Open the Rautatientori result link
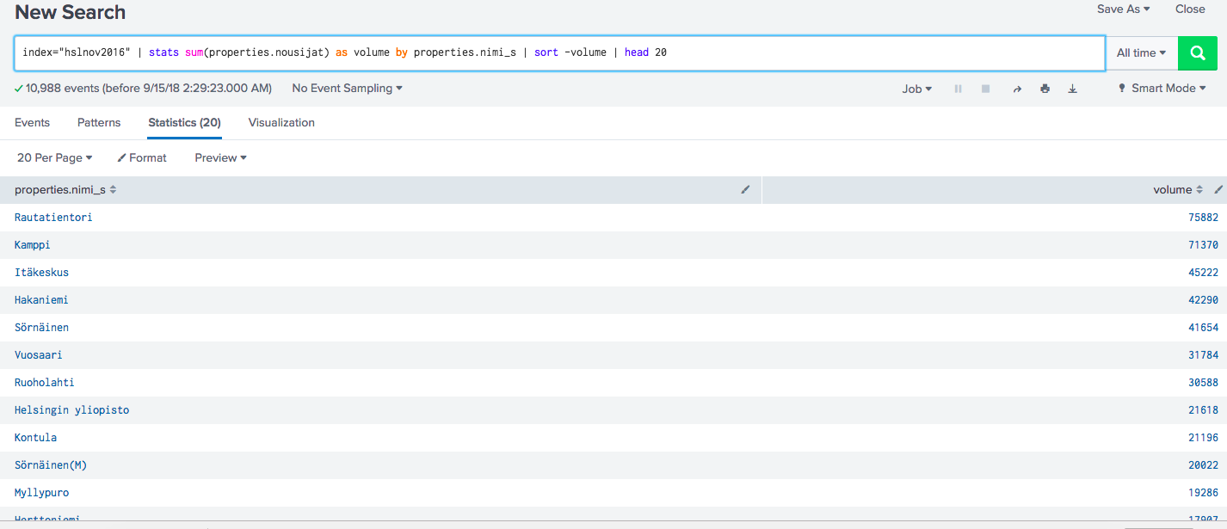 point(53,217)
